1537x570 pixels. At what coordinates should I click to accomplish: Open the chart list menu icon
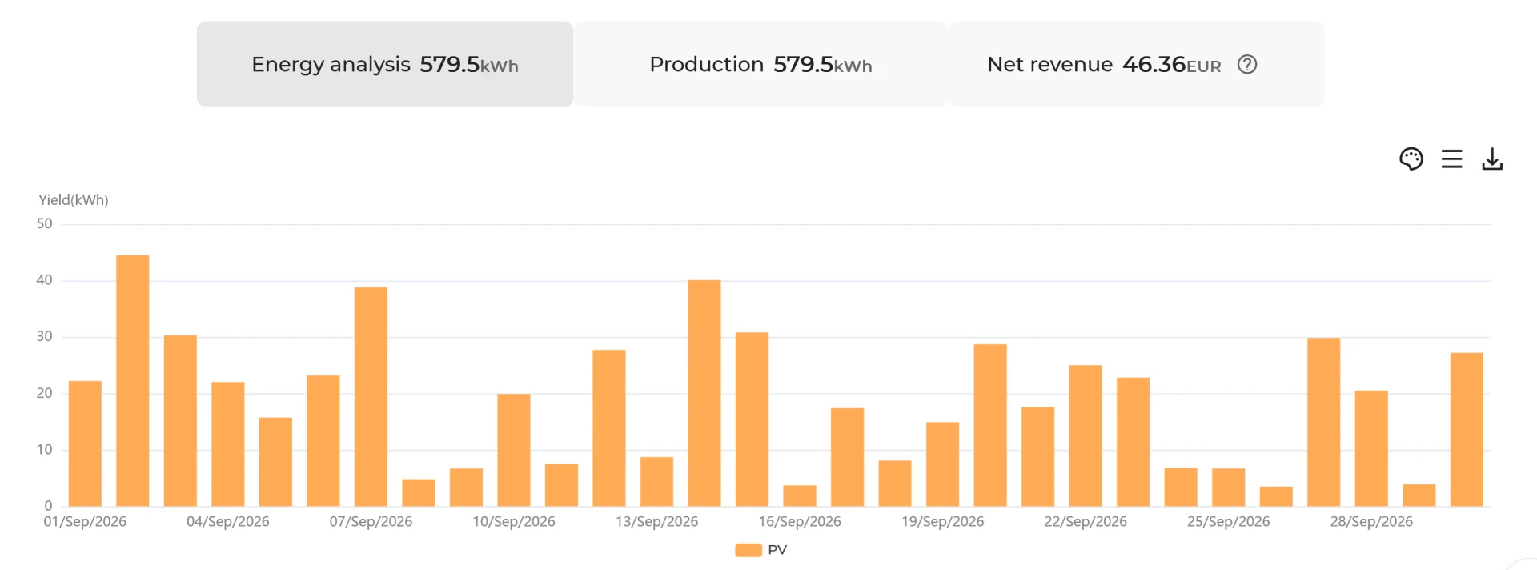1451,159
